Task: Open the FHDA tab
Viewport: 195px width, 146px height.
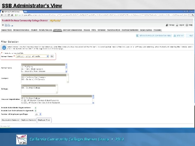Action: pos(94,30)
